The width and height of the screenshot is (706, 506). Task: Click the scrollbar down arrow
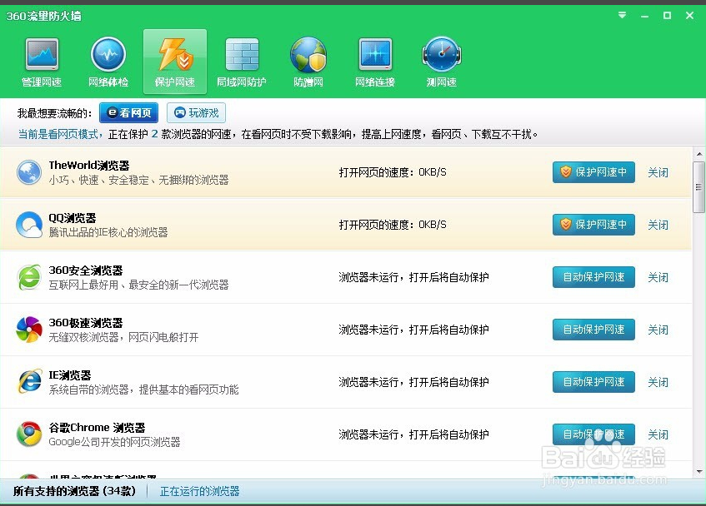click(698, 471)
